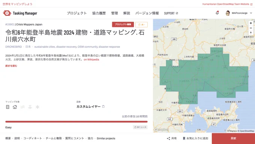The height and width of the screenshot is (144, 255).
Task: Reset map bearing with compass button
Action: point(251,33)
